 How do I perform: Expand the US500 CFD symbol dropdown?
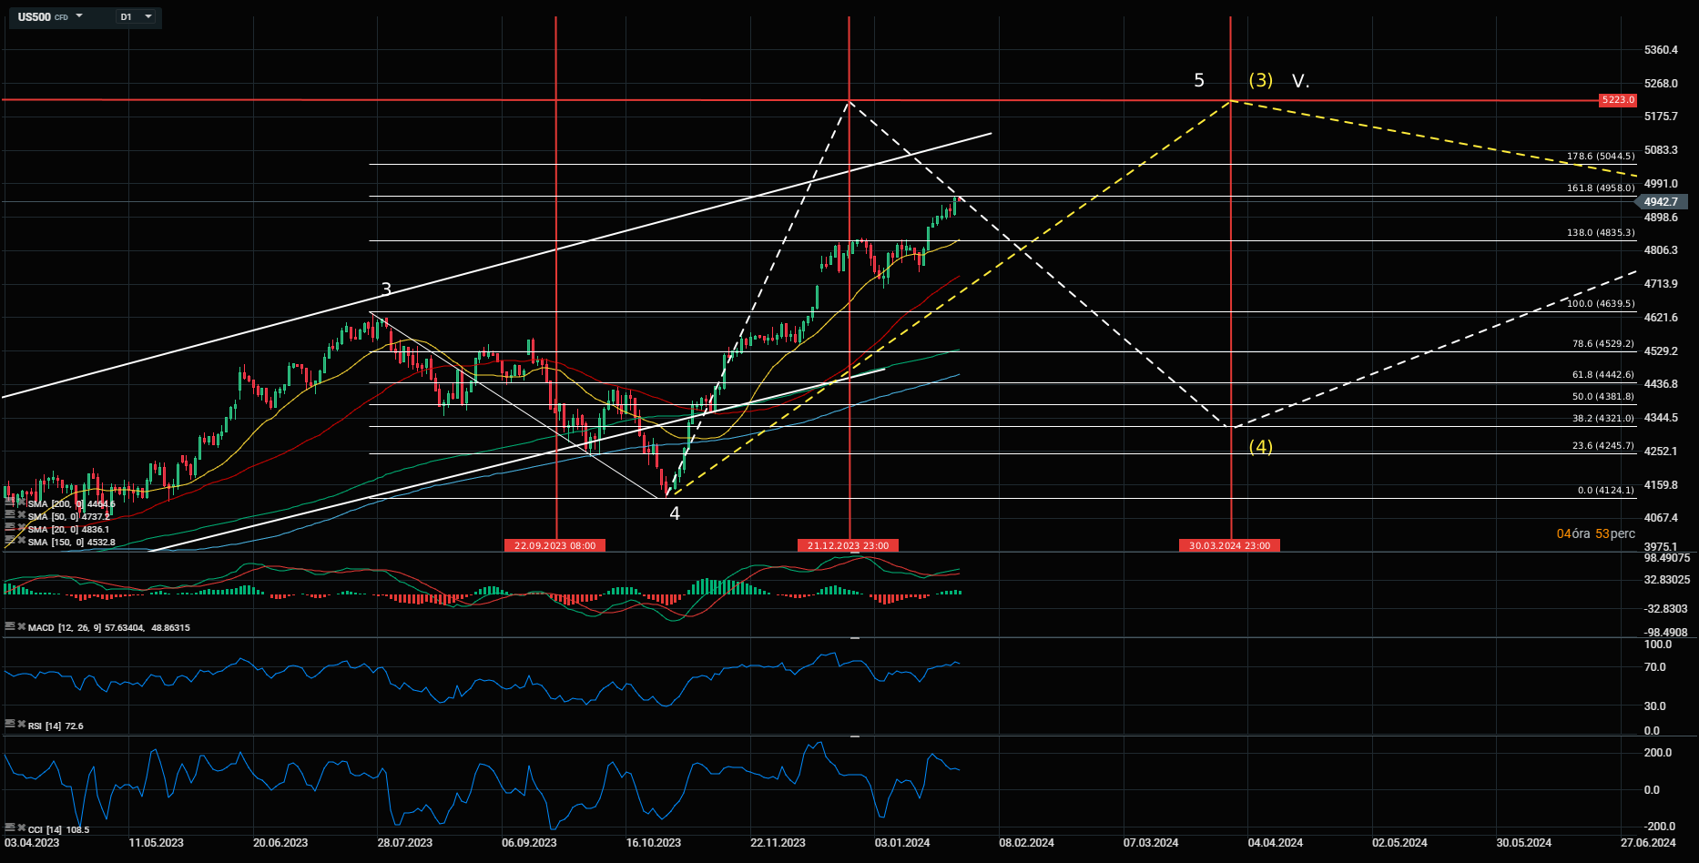click(x=79, y=16)
